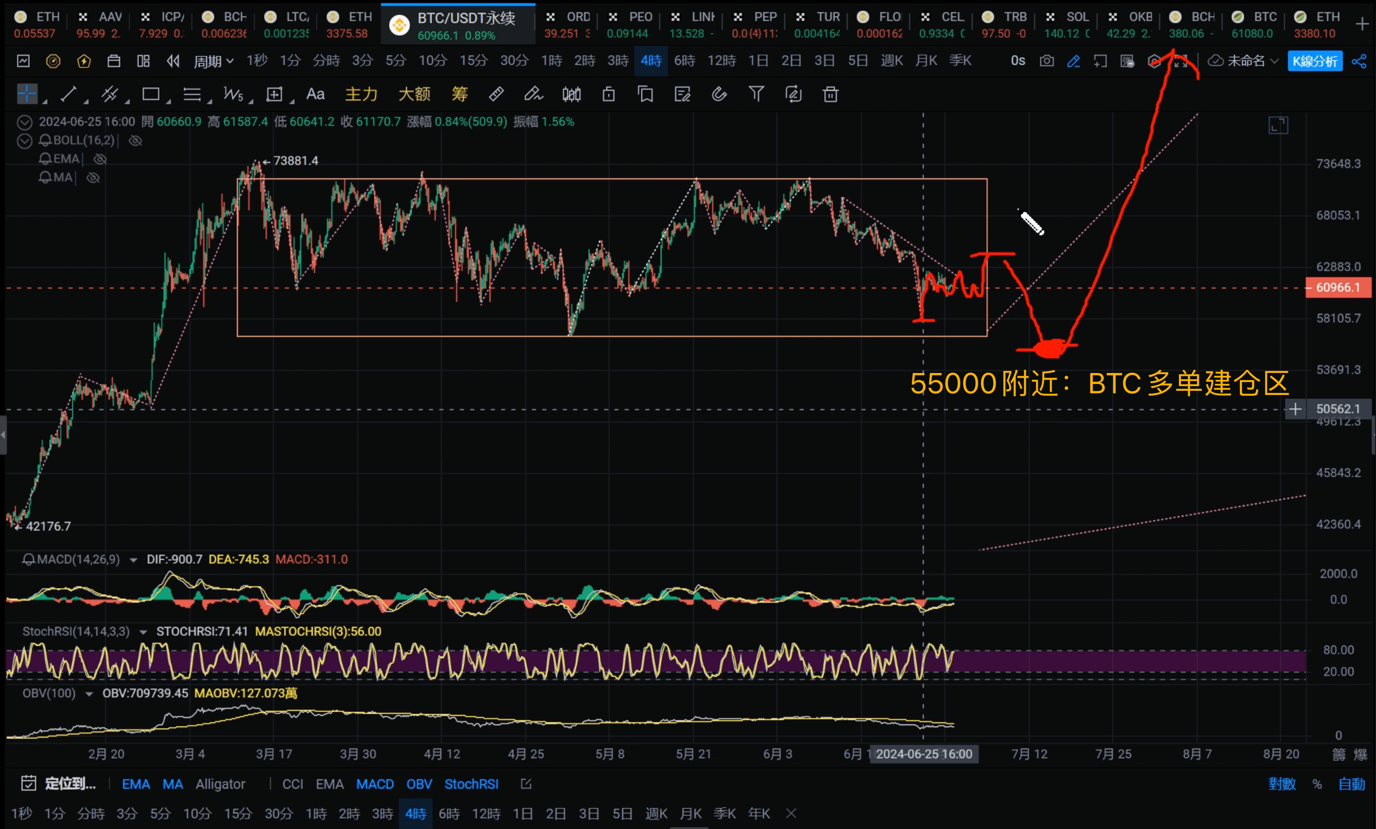Select the horizontal lines Fibonacci tool
1376x829 pixels.
pos(192,94)
